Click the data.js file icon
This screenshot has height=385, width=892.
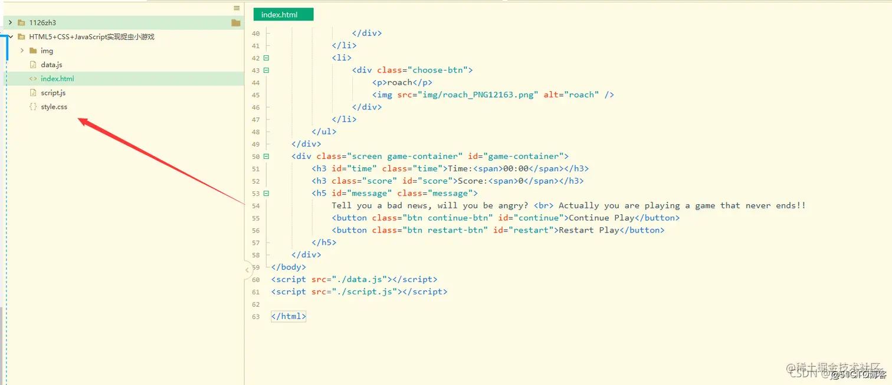click(34, 65)
